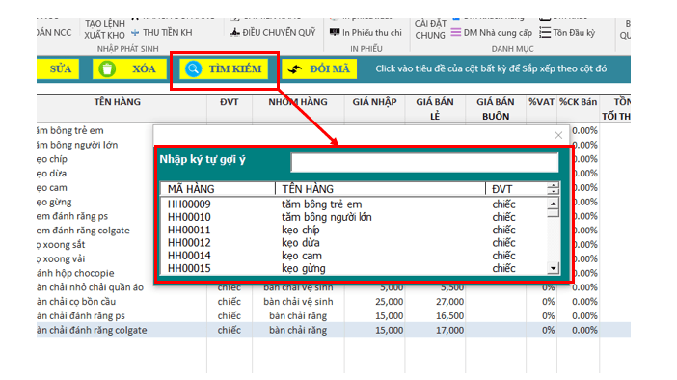The height and width of the screenshot is (380, 677).
Task: Sort by %CK Bán column header
Action: pos(578,102)
